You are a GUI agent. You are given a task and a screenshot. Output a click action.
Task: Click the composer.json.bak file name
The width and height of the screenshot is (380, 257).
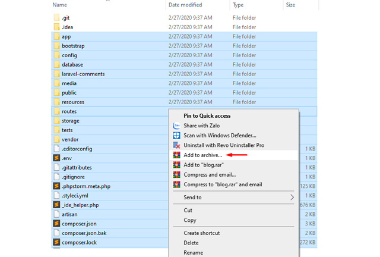click(x=84, y=233)
